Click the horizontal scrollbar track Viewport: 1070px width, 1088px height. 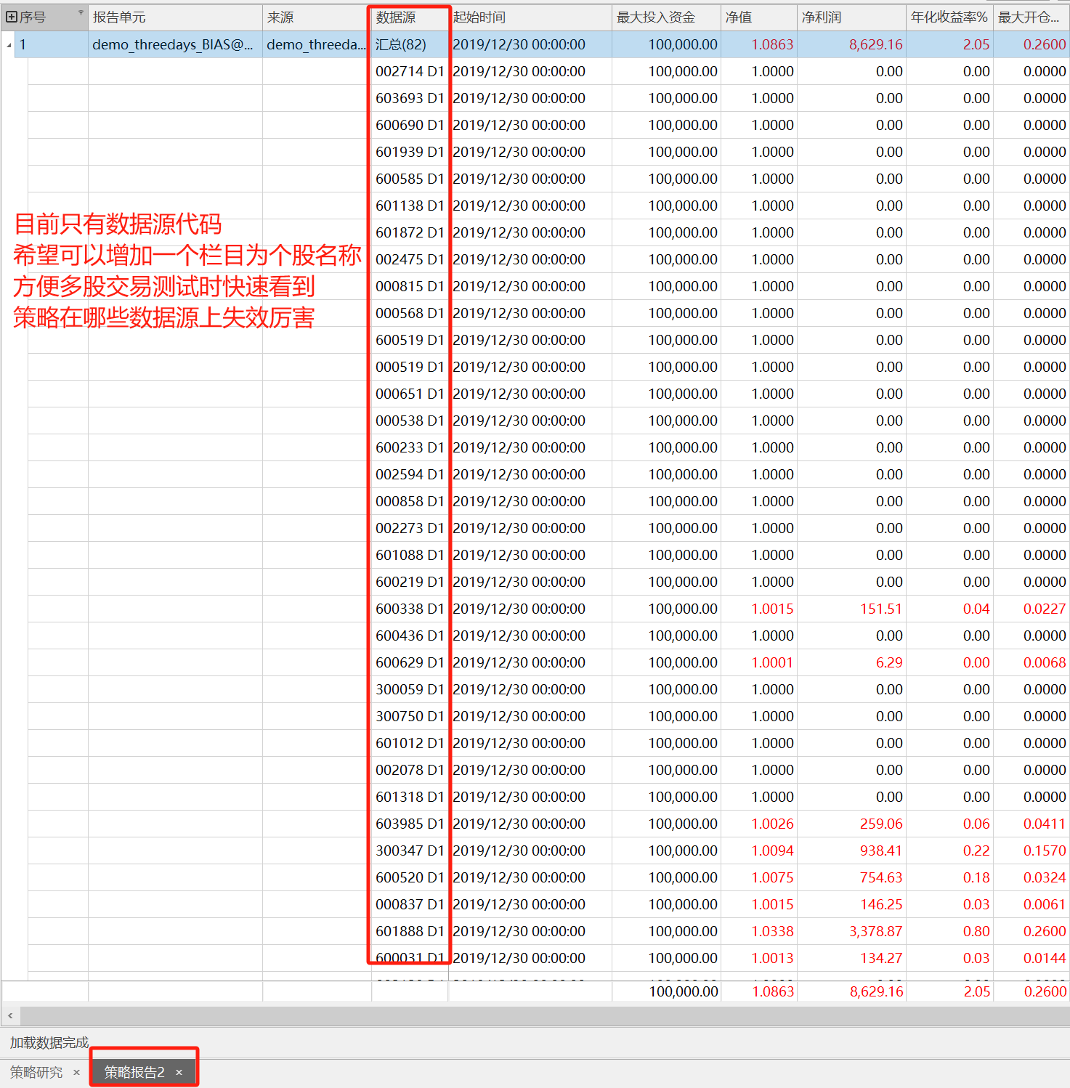pos(545,1015)
